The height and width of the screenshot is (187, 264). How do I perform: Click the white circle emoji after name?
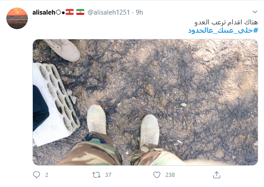click(x=58, y=12)
